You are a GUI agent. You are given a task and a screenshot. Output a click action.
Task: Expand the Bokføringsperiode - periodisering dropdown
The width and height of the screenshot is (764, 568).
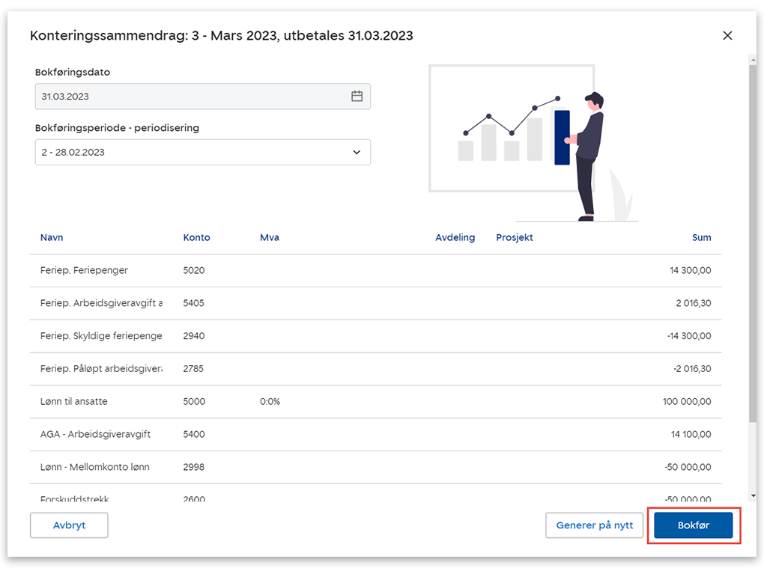357,152
